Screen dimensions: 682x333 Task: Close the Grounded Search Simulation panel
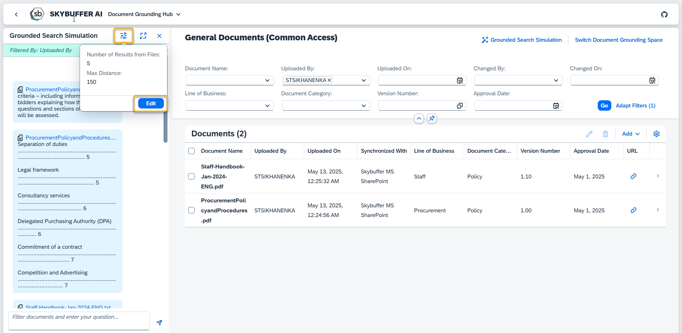click(159, 36)
